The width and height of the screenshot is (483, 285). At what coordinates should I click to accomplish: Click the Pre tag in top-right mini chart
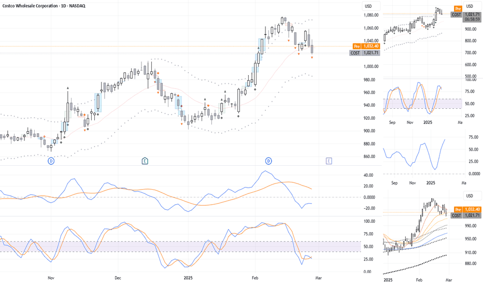pyautogui.click(x=458, y=9)
